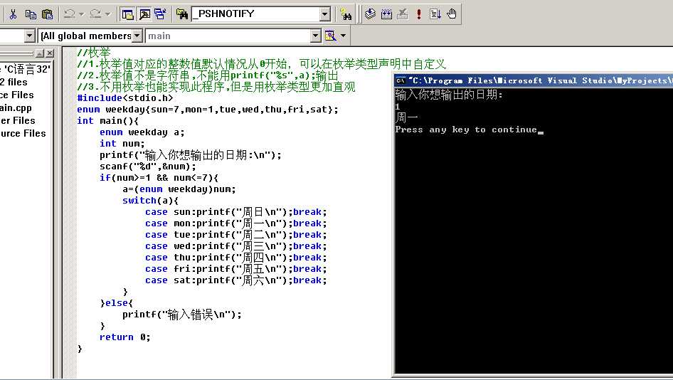Screen dimensions: 673x380
Task: Click the Redo arrow icon
Action: click(96, 14)
